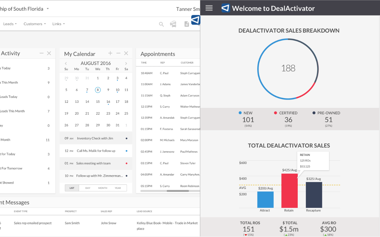Collapse My Calendar with the minus icon
Image resolution: width=380 pixels, height=237 pixels.
click(118, 53)
